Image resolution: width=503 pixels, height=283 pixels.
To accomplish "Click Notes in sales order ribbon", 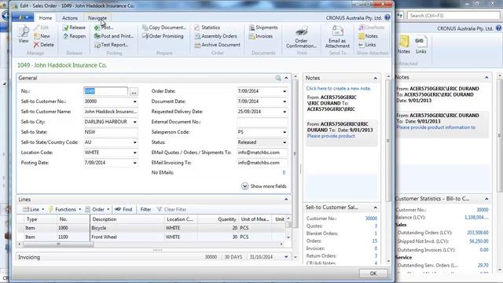I will 368,36.
